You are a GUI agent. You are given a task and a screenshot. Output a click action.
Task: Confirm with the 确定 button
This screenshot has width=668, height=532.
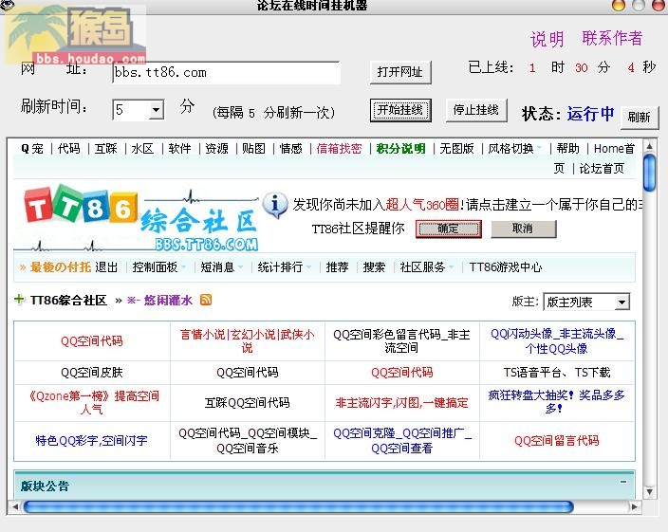point(448,229)
